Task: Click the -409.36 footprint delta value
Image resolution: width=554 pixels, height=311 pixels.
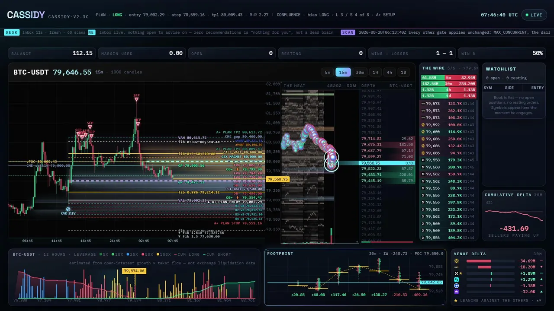Action: coord(419,295)
